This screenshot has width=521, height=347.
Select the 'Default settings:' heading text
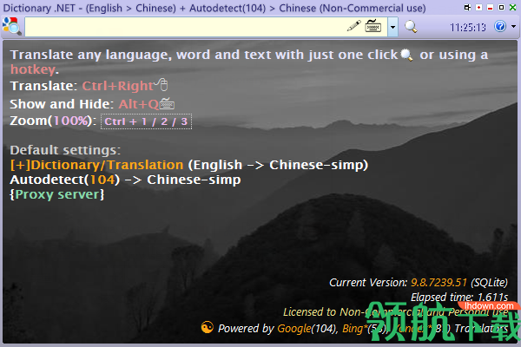click(65, 150)
